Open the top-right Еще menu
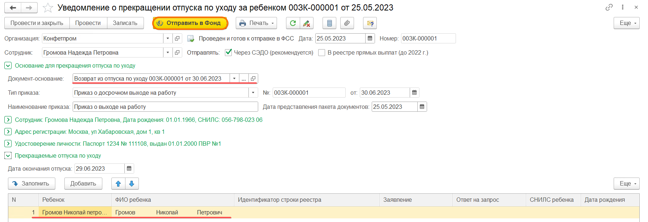 tap(626, 23)
